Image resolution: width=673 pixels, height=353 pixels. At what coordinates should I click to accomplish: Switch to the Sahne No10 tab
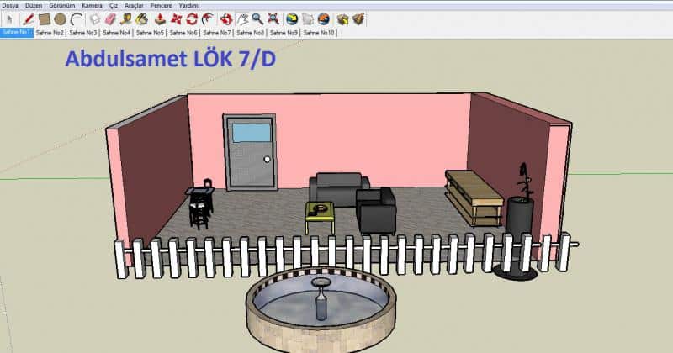coord(320,32)
